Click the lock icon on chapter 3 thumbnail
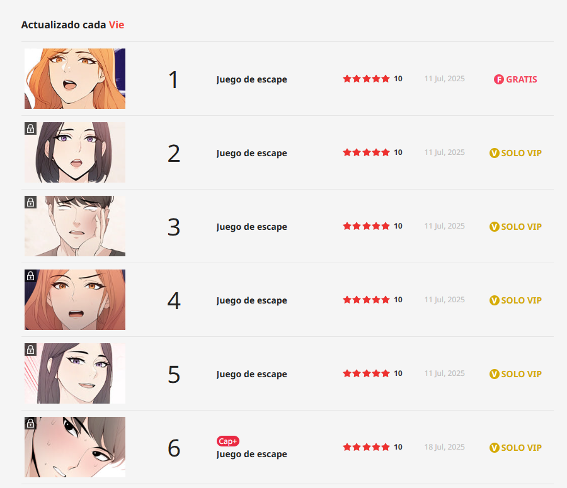The image size is (567, 488). (30, 202)
